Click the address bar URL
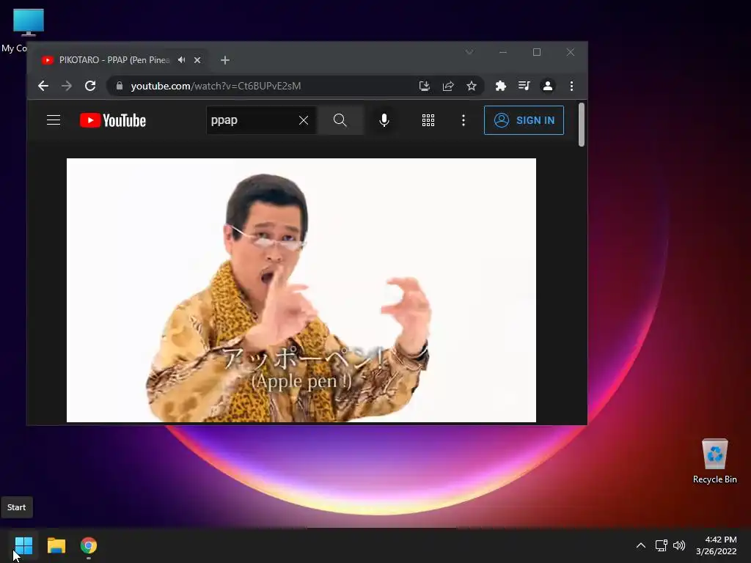 point(216,86)
